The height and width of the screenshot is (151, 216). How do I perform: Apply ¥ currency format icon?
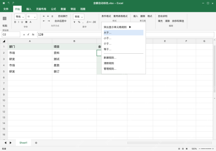coord(75,22)
